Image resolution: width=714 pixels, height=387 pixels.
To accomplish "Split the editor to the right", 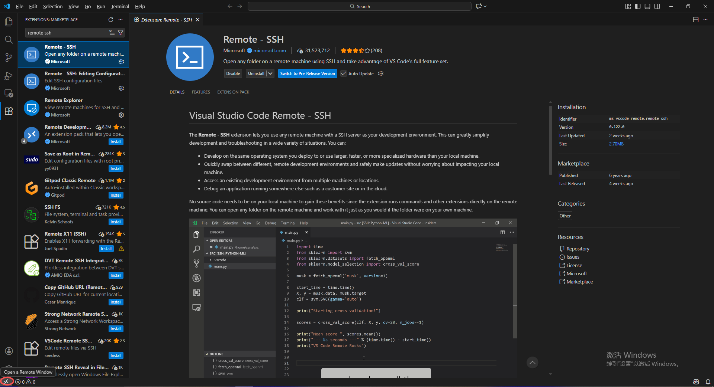I will click(x=696, y=20).
